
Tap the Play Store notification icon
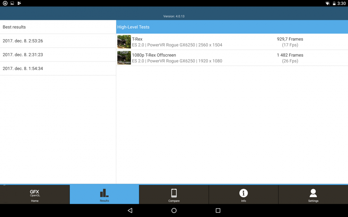pyautogui.click(x=19, y=3)
